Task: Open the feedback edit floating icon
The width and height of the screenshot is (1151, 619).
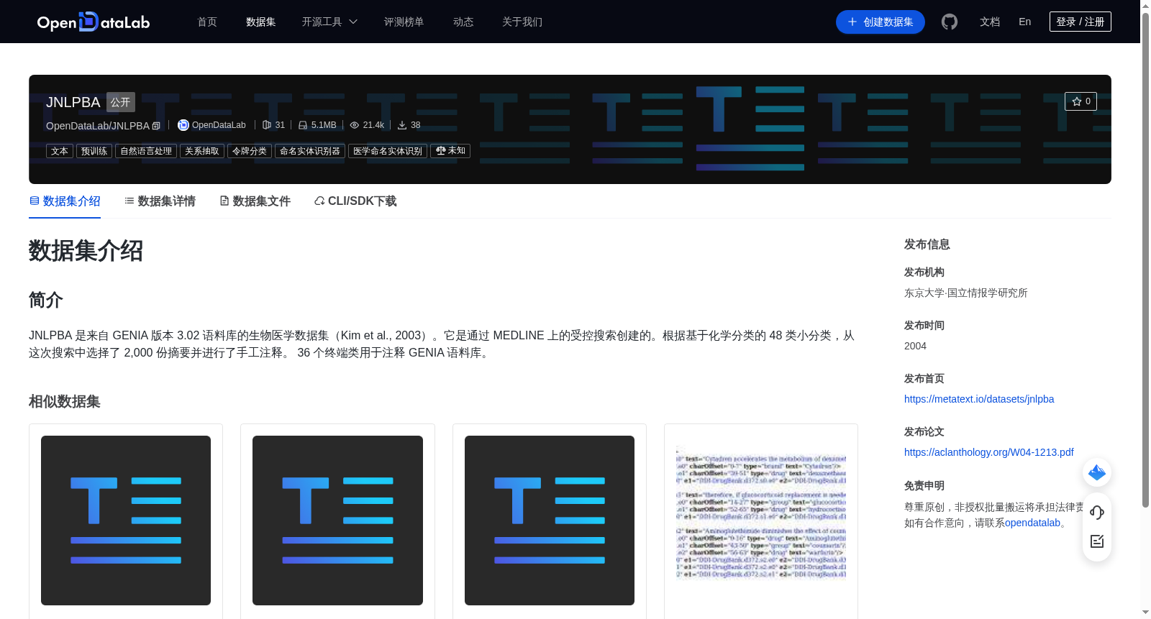Action: point(1097,541)
